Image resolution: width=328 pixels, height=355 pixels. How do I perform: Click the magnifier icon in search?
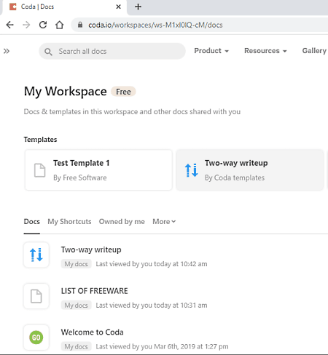tap(48, 52)
